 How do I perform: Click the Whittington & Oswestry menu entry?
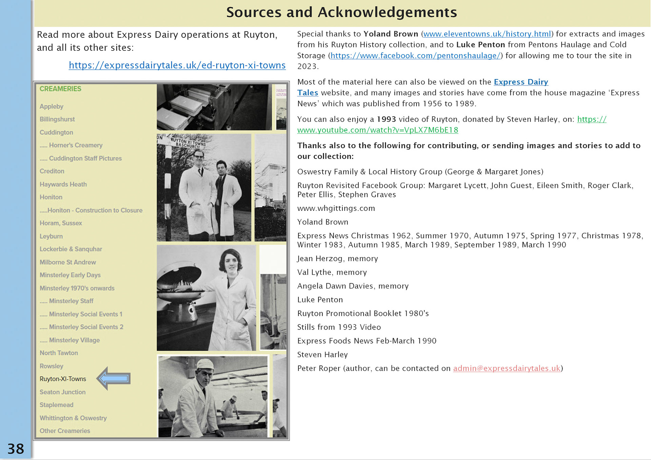coord(73,418)
